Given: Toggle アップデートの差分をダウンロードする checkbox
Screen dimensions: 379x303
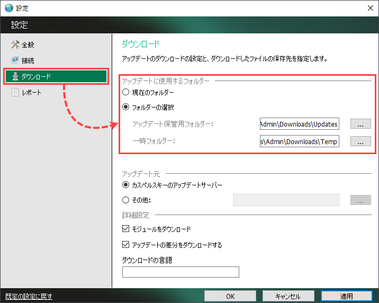Looking at the screenshot, I should tap(126, 245).
